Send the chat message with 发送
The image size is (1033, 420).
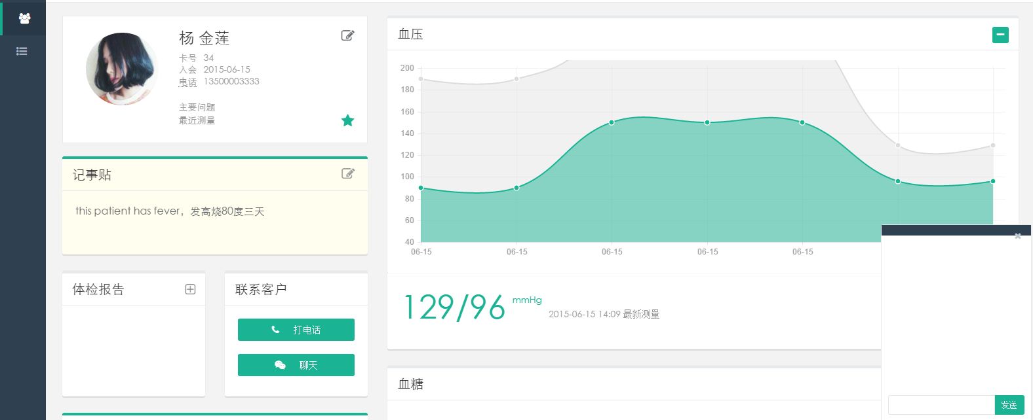click(x=1009, y=405)
